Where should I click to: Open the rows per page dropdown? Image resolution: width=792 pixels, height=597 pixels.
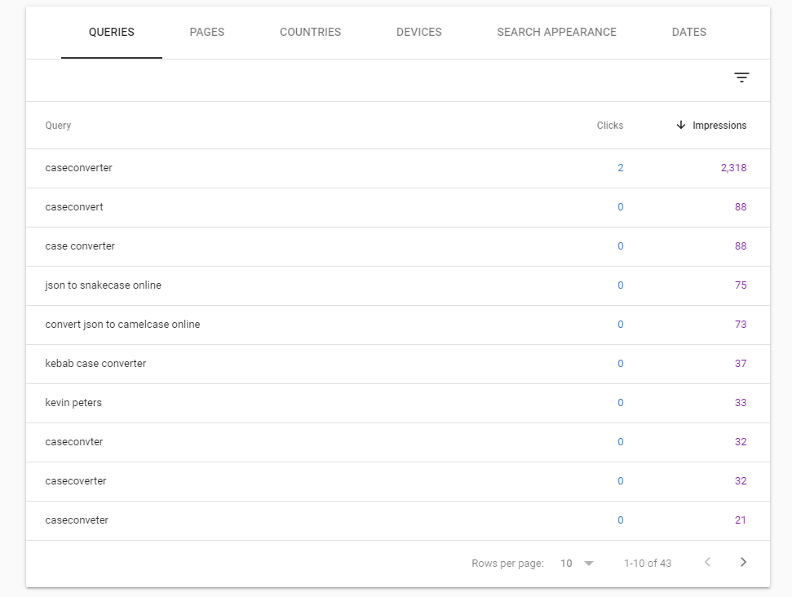click(x=577, y=563)
